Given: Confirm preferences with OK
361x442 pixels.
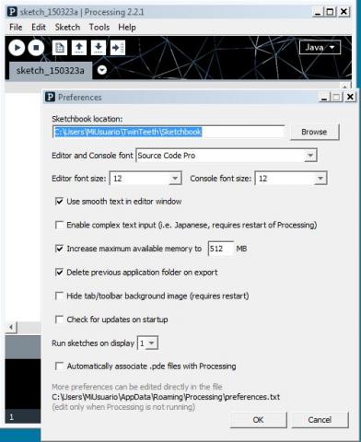Looking at the screenshot, I should point(258,420).
